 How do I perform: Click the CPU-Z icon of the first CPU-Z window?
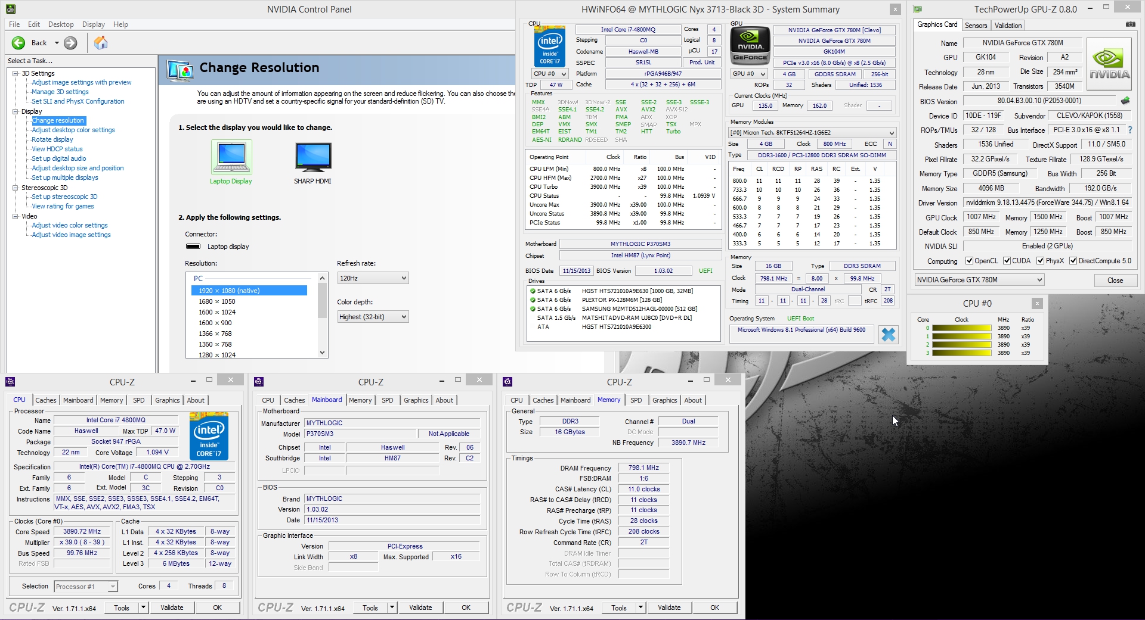[x=10, y=382]
